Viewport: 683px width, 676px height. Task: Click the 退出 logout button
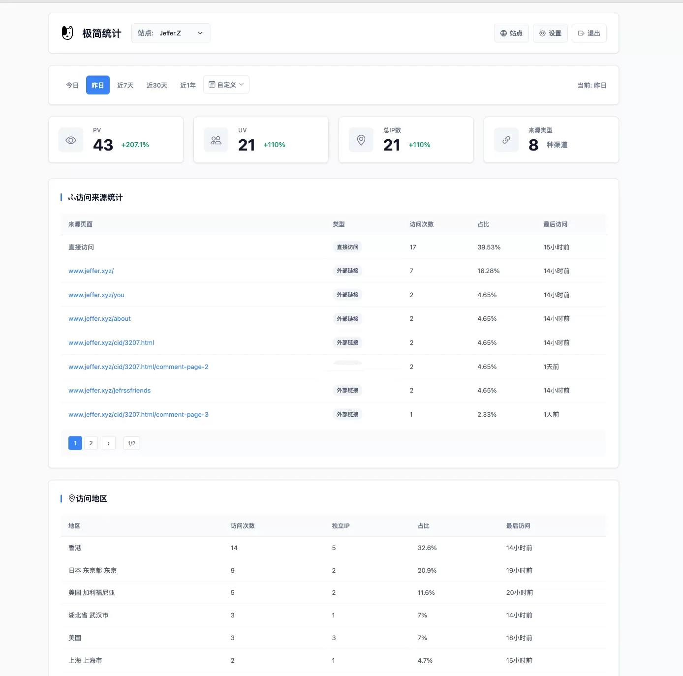click(x=589, y=33)
